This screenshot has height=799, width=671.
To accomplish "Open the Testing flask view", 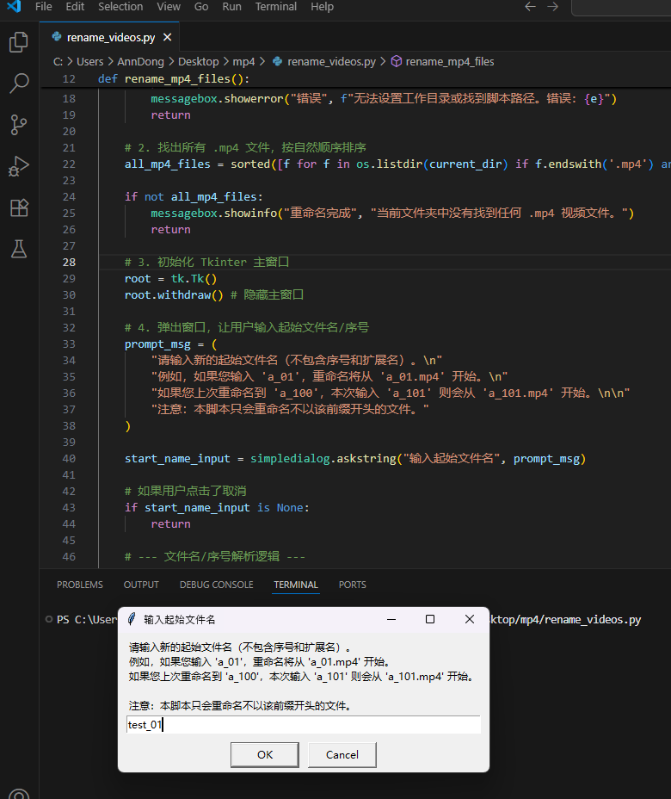I will tap(19, 249).
